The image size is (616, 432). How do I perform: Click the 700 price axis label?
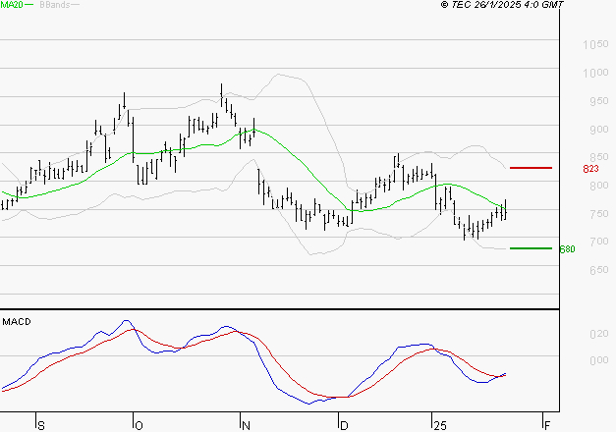point(598,242)
